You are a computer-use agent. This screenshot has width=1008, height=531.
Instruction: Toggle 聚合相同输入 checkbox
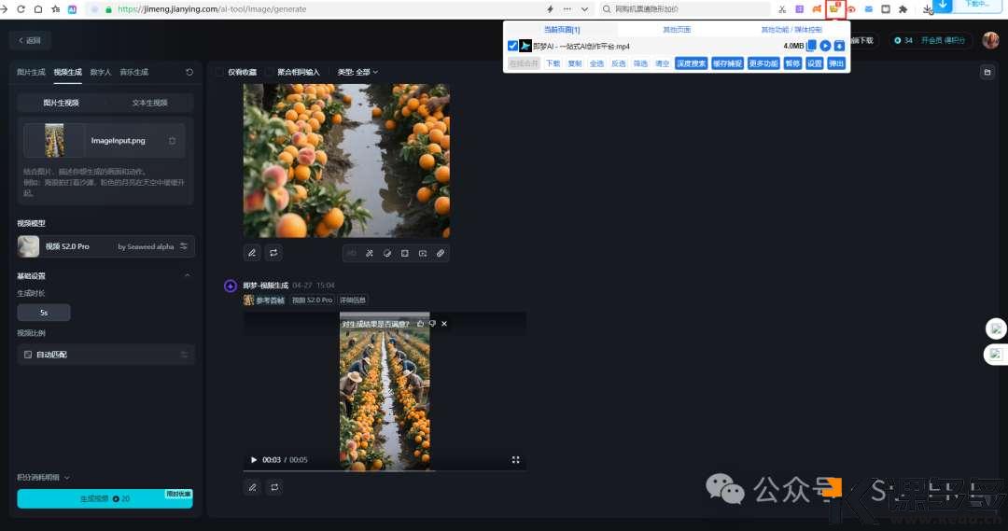[270, 72]
